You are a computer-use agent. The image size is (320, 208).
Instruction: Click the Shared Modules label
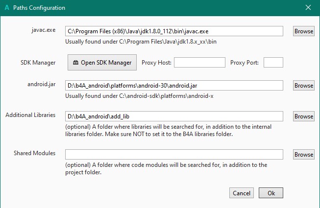35,153
